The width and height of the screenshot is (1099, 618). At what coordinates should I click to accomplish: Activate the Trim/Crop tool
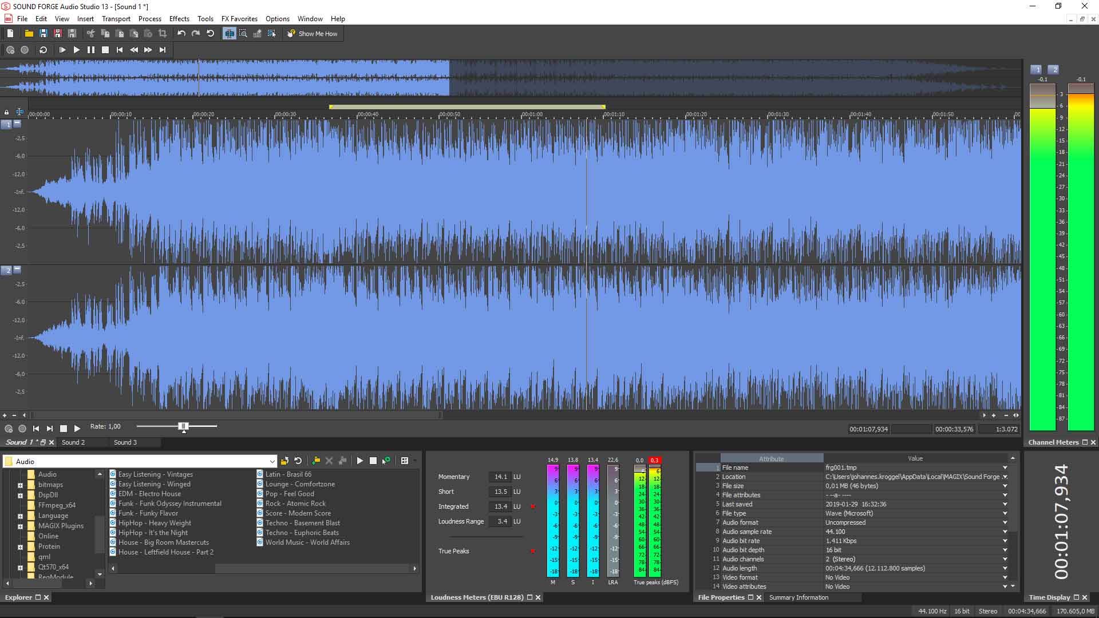coord(163,33)
